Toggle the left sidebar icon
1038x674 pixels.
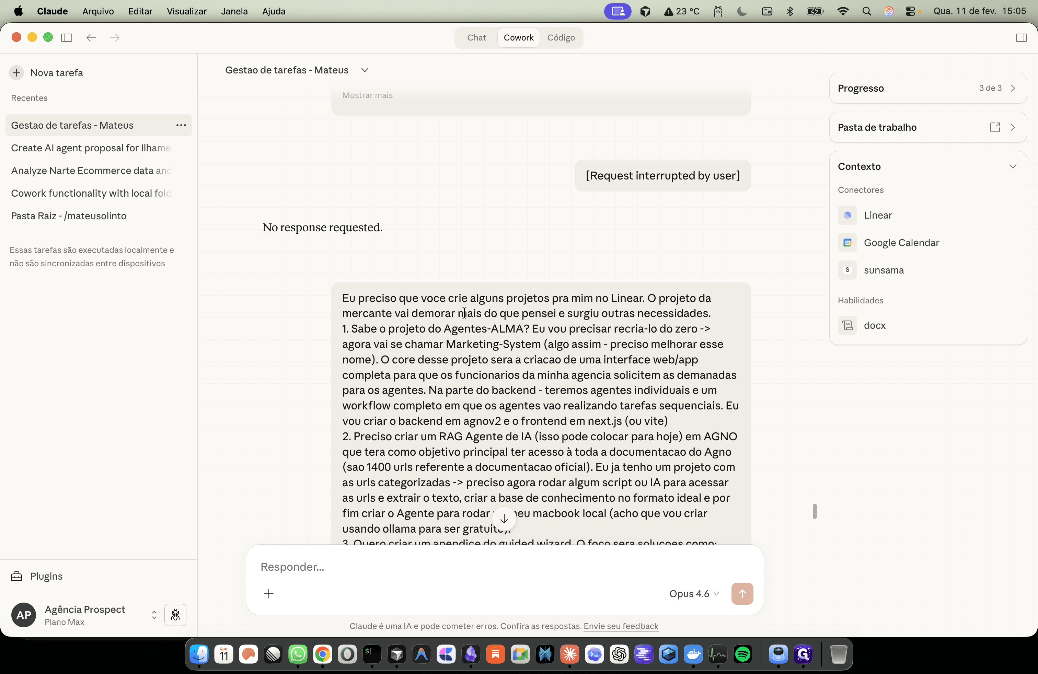tap(67, 37)
